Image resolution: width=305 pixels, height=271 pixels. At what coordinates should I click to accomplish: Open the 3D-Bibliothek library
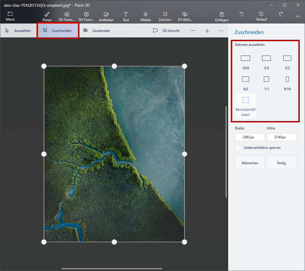(x=185, y=17)
